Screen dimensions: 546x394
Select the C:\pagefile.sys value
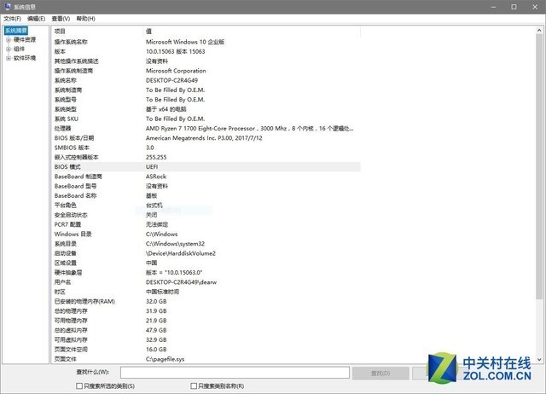click(x=165, y=359)
